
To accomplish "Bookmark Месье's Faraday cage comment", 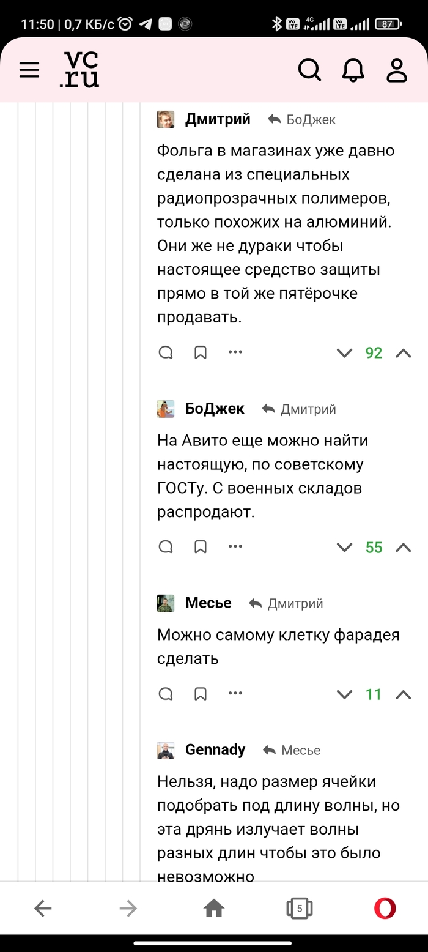I will click(201, 694).
